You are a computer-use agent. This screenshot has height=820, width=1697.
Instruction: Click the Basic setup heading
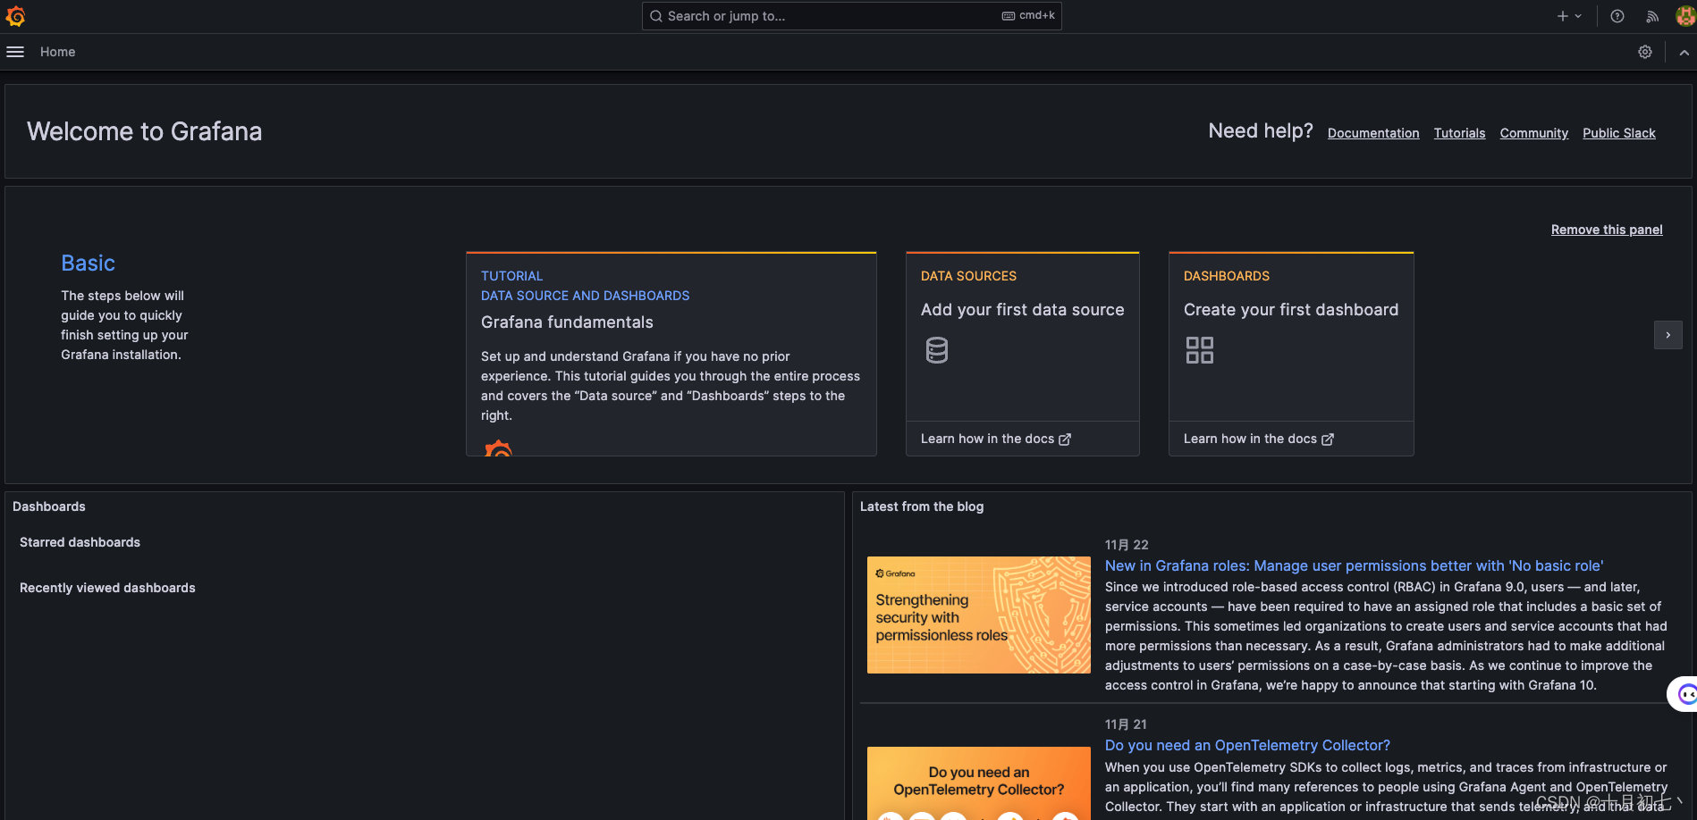click(88, 263)
